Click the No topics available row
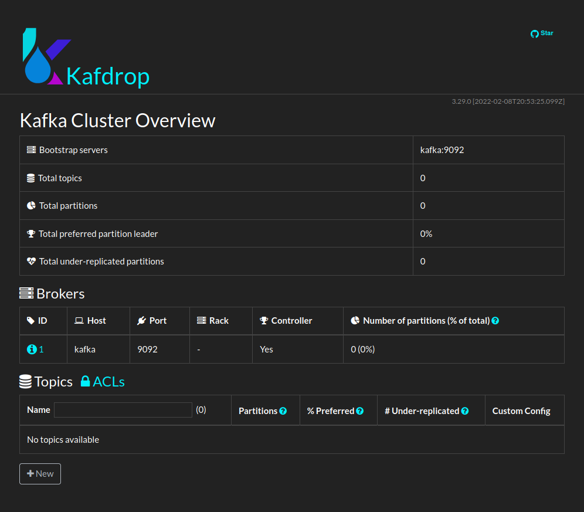This screenshot has width=584, height=512. (292, 440)
